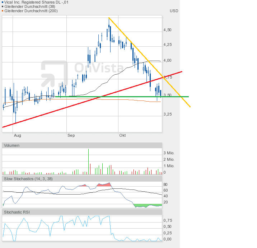Image resolution: width=257 pixels, height=248 pixels.
Task: Click the 0,25 Stochastic RSI axis label
Action: (168, 233)
